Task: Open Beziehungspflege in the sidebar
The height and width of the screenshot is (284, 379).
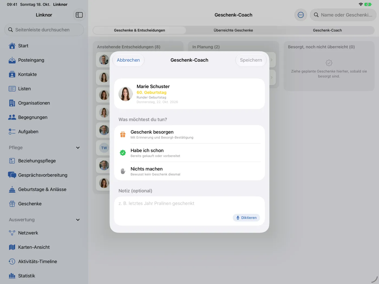Action: pyautogui.click(x=44, y=161)
